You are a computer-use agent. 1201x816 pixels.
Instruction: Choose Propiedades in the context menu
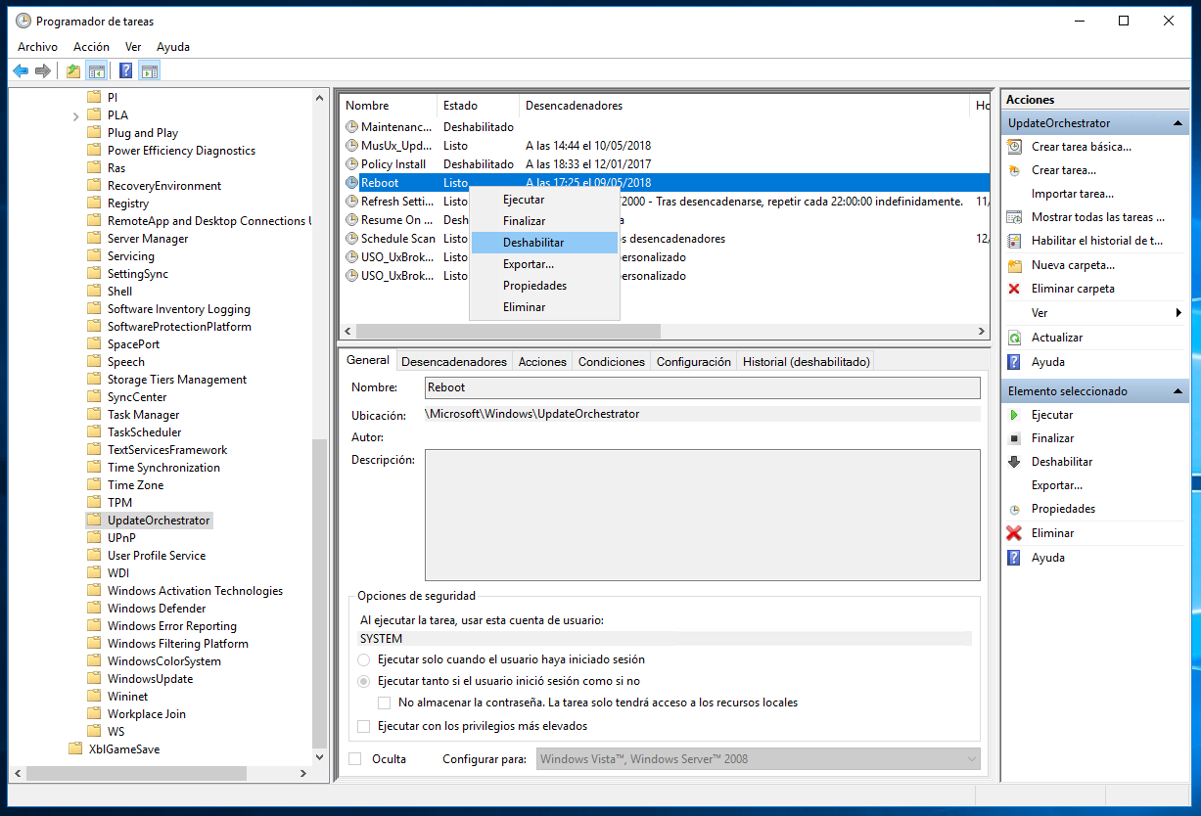coord(544,286)
